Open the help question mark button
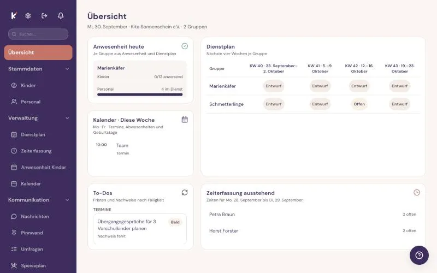The height and width of the screenshot is (273, 437). pyautogui.click(x=419, y=255)
